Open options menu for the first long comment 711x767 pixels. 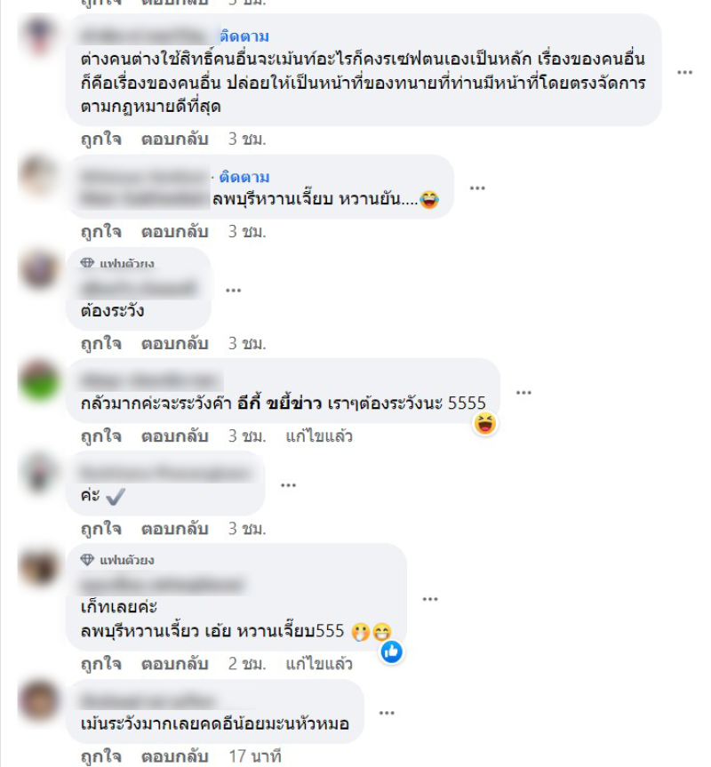pyautogui.click(x=684, y=72)
